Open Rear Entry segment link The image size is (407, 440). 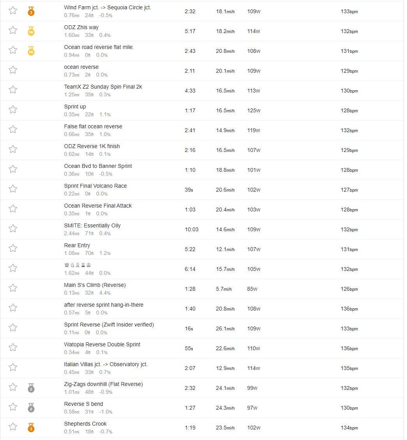77,245
